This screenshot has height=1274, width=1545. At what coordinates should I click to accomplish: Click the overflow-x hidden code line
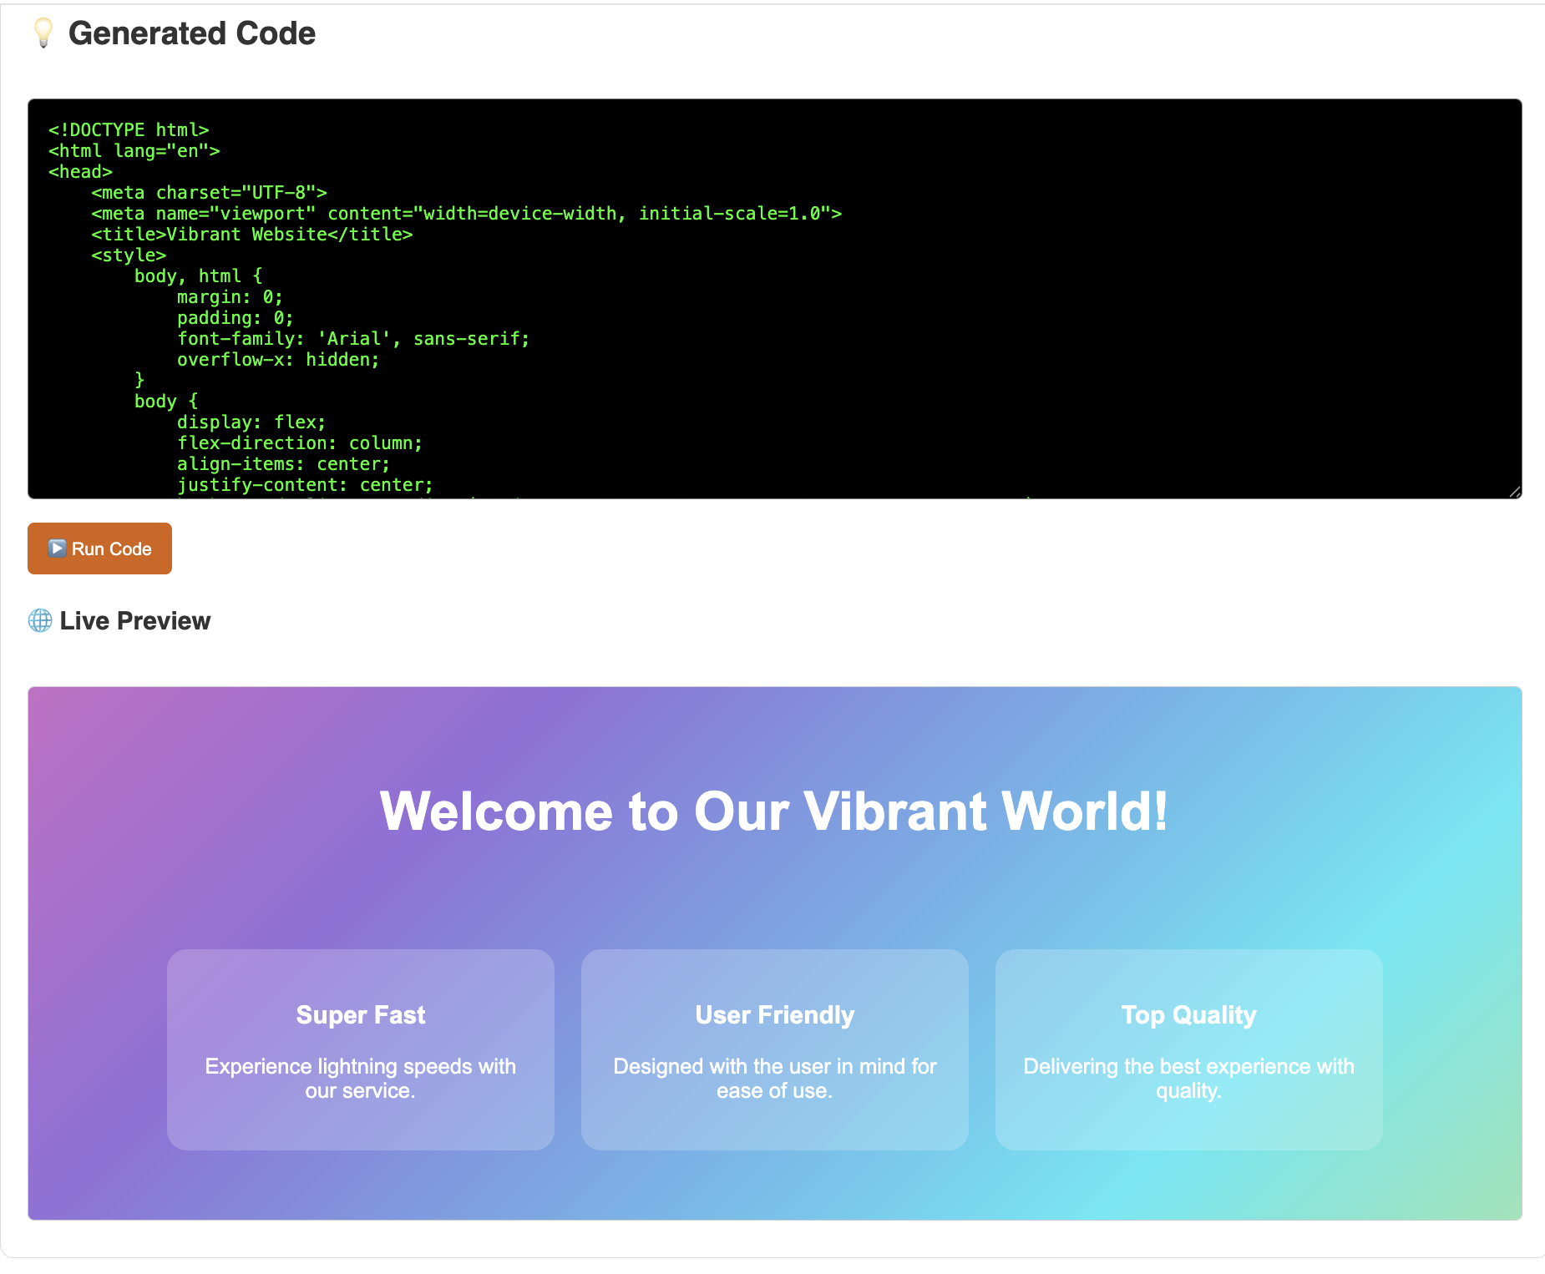(x=278, y=360)
